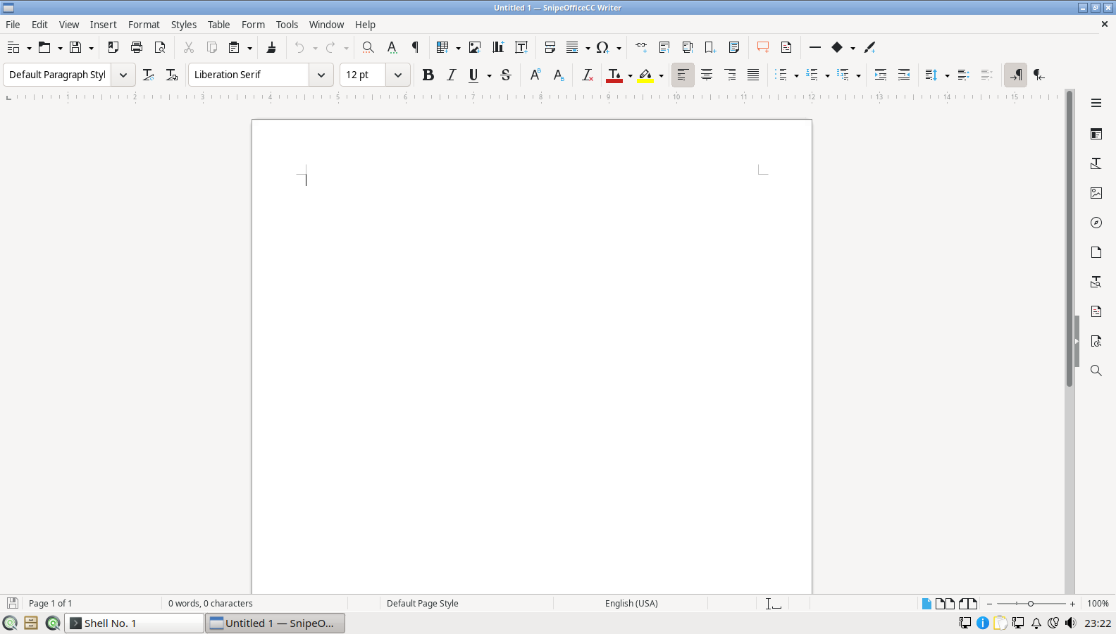
Task: Toggle Underline formatting
Action: tap(473, 75)
